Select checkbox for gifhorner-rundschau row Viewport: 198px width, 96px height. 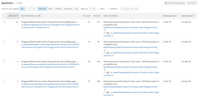[4, 61]
